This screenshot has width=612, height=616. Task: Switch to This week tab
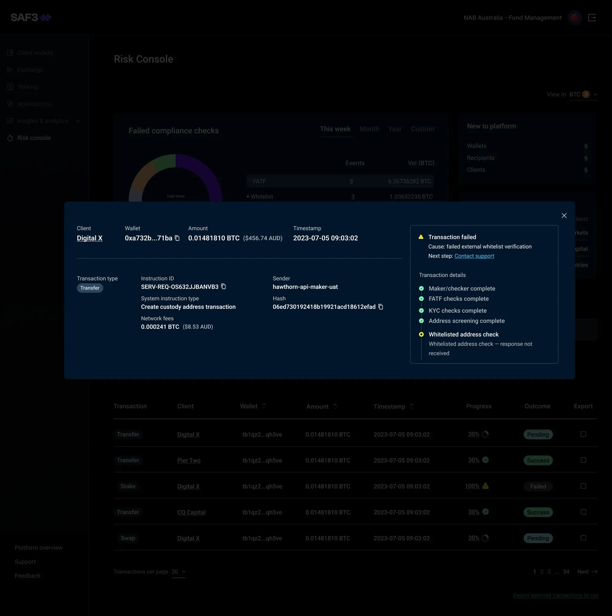[335, 129]
